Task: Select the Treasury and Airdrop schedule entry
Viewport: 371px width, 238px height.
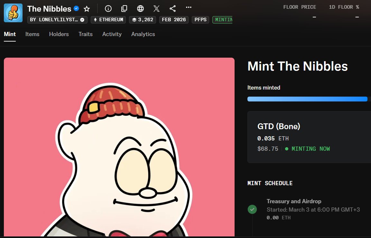Action: tap(309, 209)
